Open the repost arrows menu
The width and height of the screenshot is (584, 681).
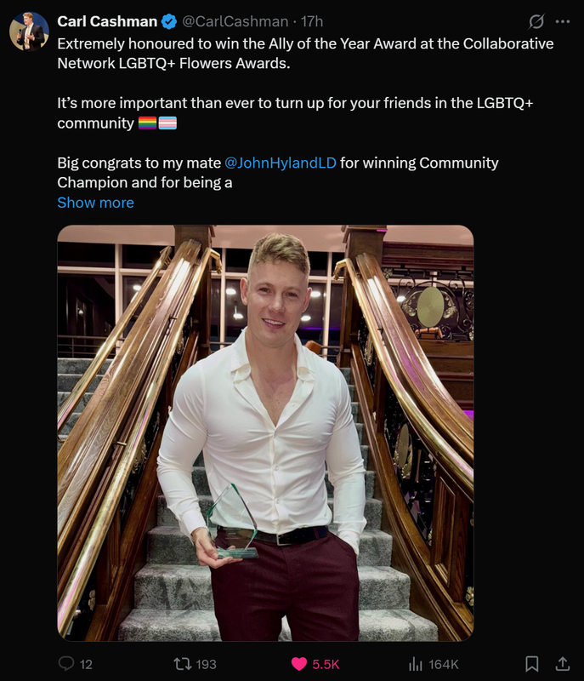(x=182, y=664)
